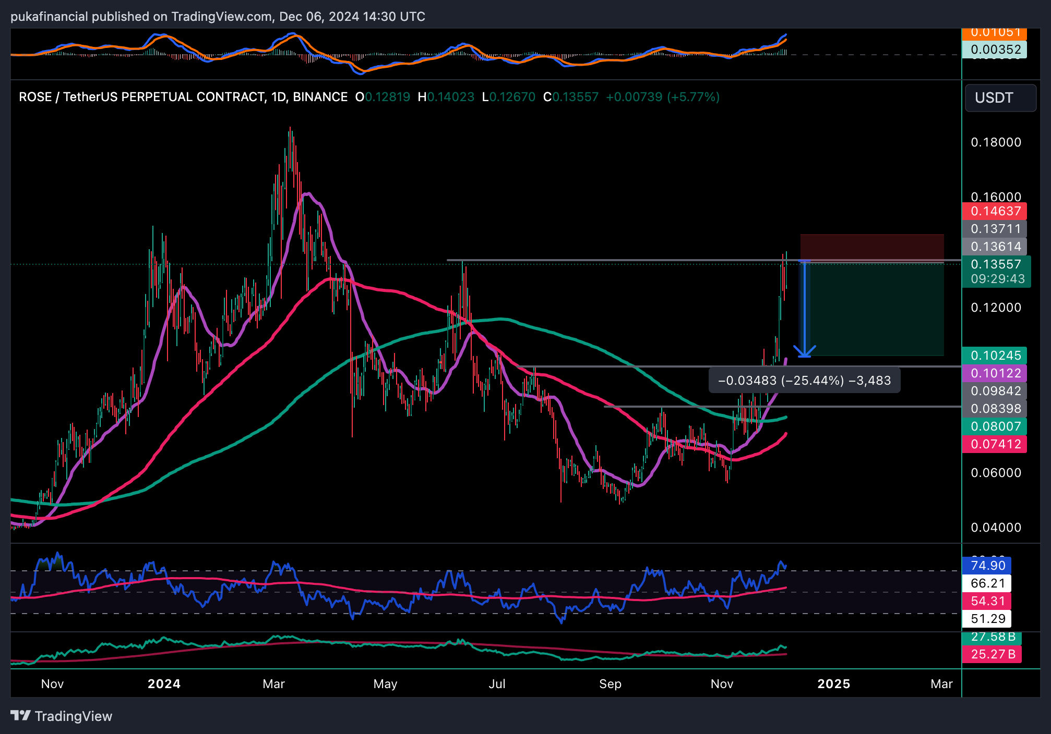The height and width of the screenshot is (734, 1051).
Task: Click the close value C0.13557 in header
Action: 571,97
